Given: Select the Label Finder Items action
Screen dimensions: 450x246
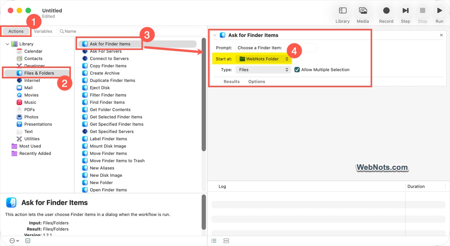Looking at the screenshot, I should [x=108, y=139].
